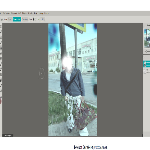Viewport: 150px width, 150px height.
Task: Select the active drop-shaped blur tool
Action: (1, 48)
